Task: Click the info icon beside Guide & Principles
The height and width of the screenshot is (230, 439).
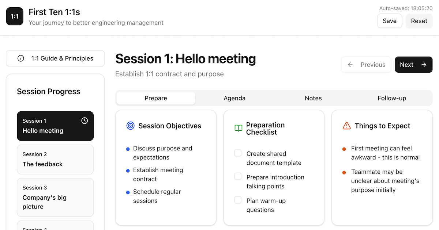Action: tap(21, 58)
